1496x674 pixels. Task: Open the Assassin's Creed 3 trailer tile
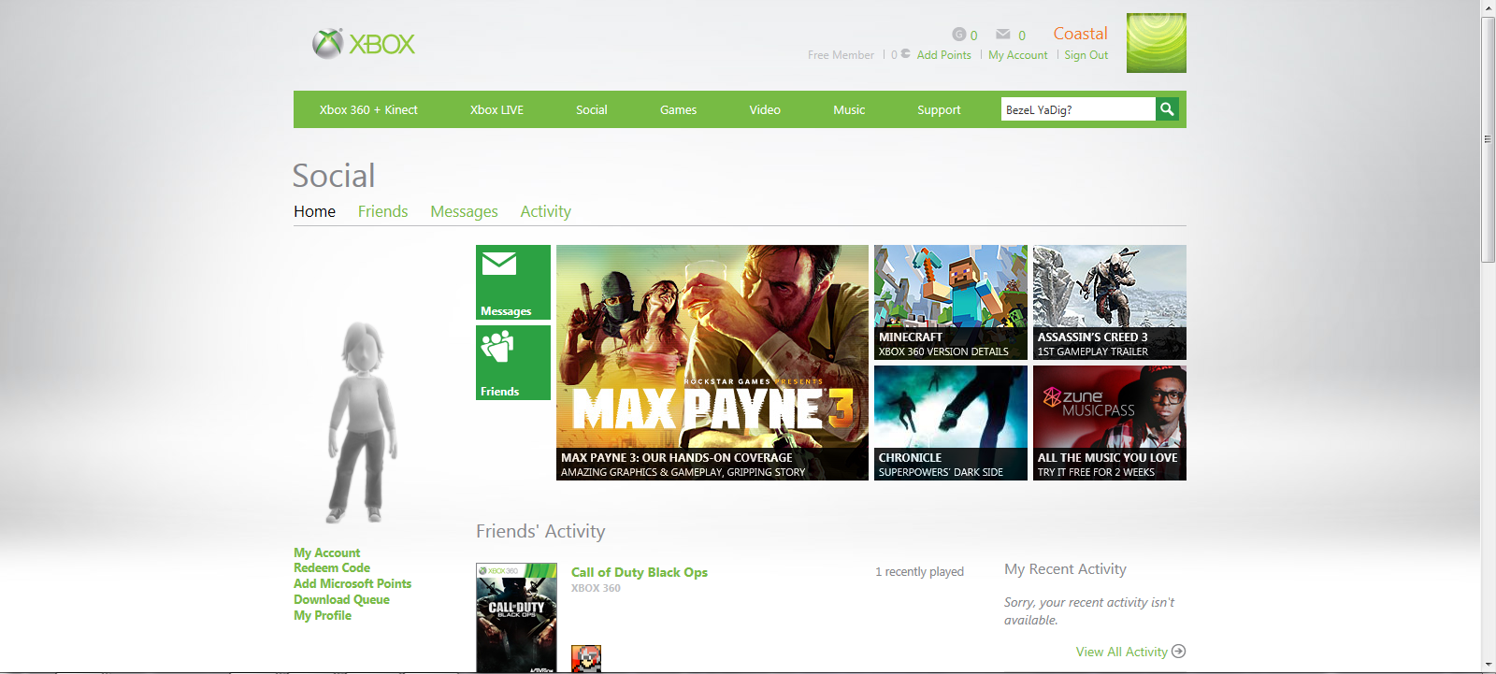[1110, 302]
